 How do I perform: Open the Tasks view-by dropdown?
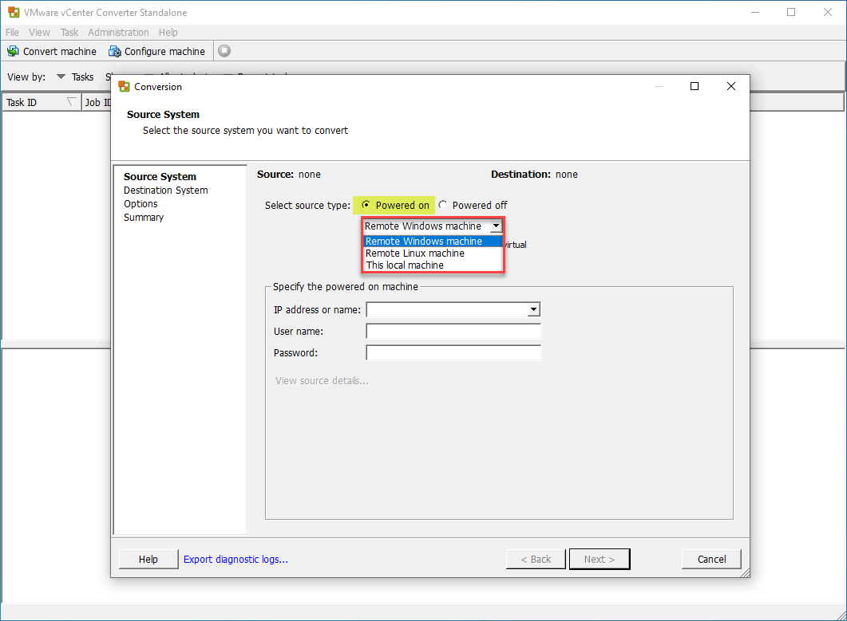point(61,77)
